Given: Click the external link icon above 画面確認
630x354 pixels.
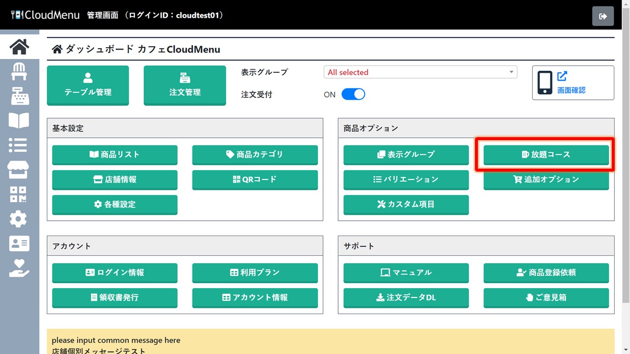Looking at the screenshot, I should (x=562, y=76).
